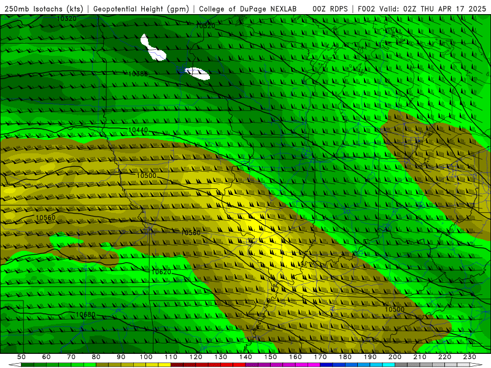Click the 130 value on the legend
This screenshot has width=491, height=368.
[x=221, y=357]
